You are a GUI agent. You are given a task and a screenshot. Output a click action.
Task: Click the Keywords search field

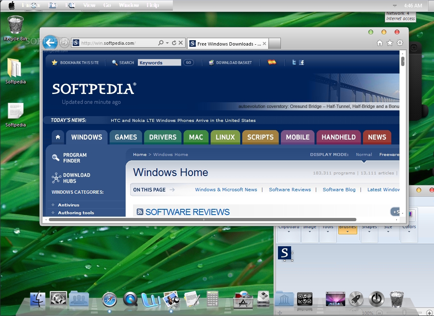click(159, 62)
